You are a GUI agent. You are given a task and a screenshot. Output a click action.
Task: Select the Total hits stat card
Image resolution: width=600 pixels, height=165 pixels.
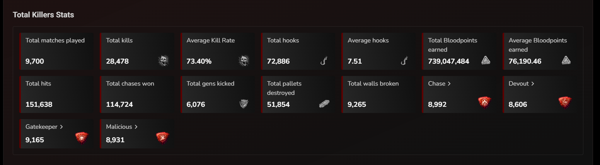coord(56,94)
